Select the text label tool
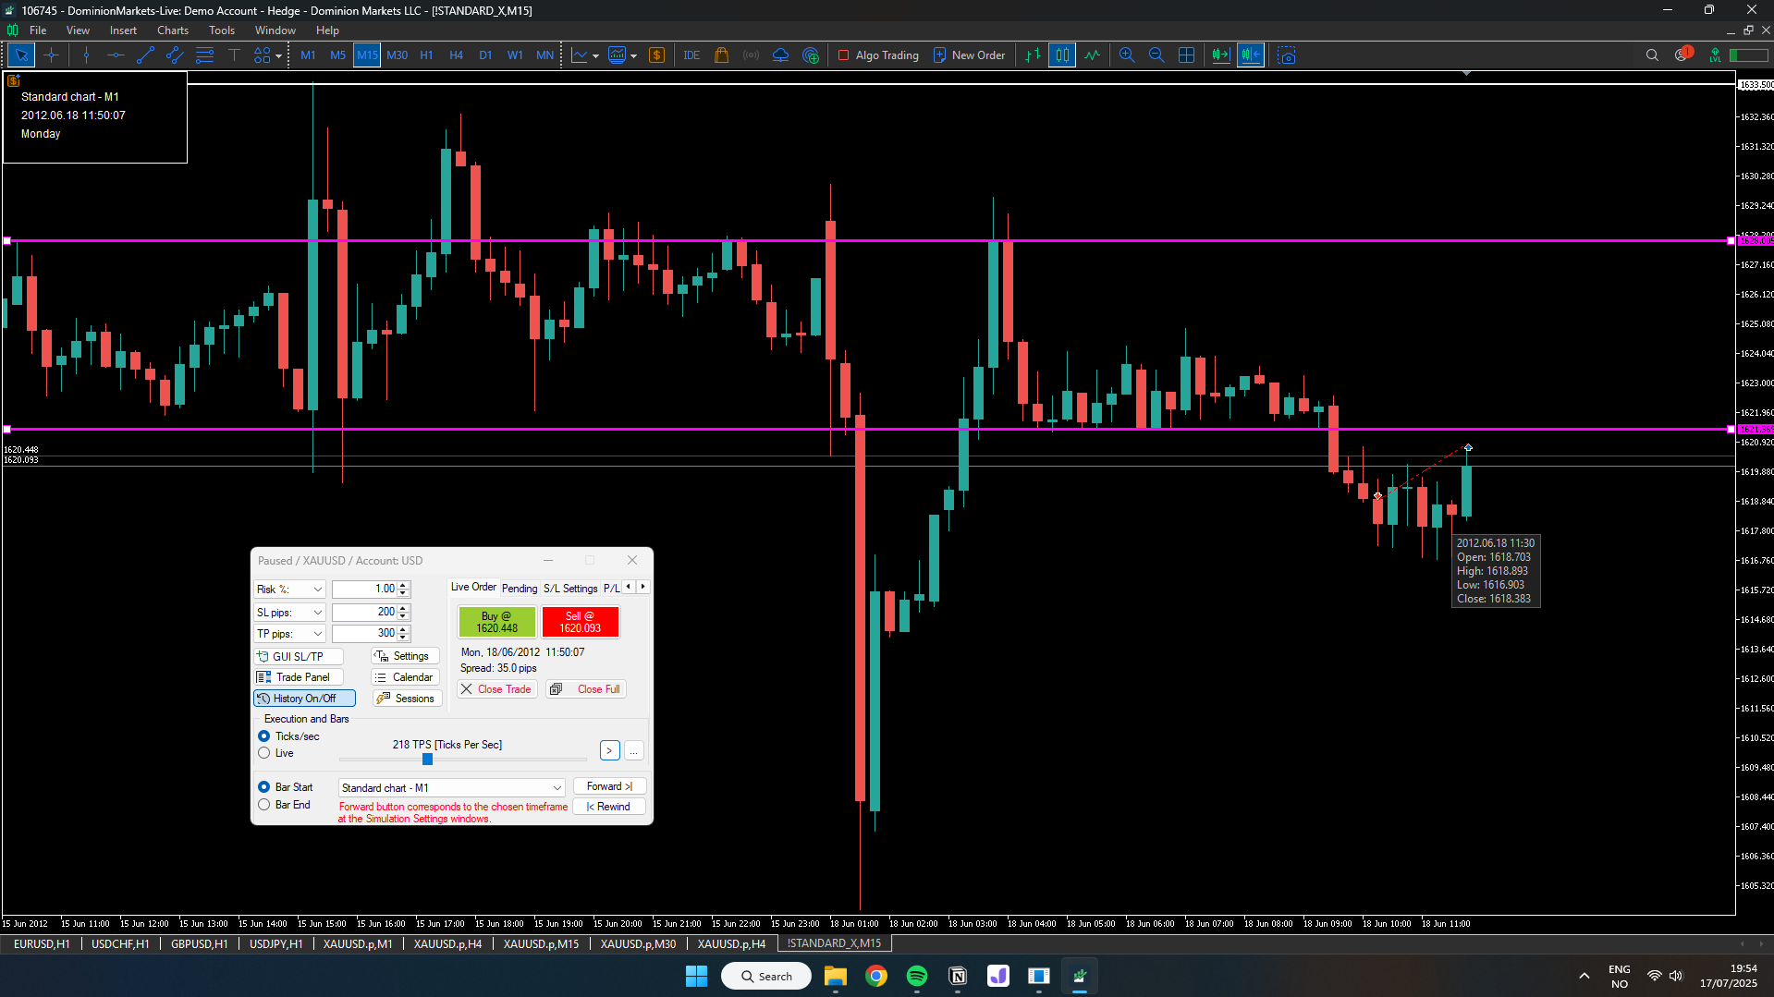The image size is (1774, 997). click(x=234, y=55)
